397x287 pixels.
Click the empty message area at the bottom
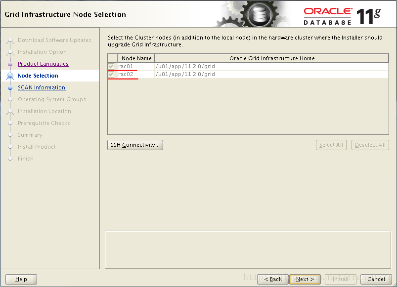(248, 249)
